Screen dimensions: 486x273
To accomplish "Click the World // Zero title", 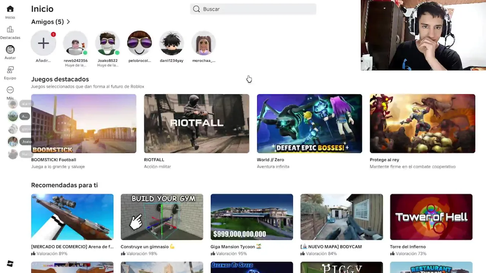I will pyautogui.click(x=270, y=160).
